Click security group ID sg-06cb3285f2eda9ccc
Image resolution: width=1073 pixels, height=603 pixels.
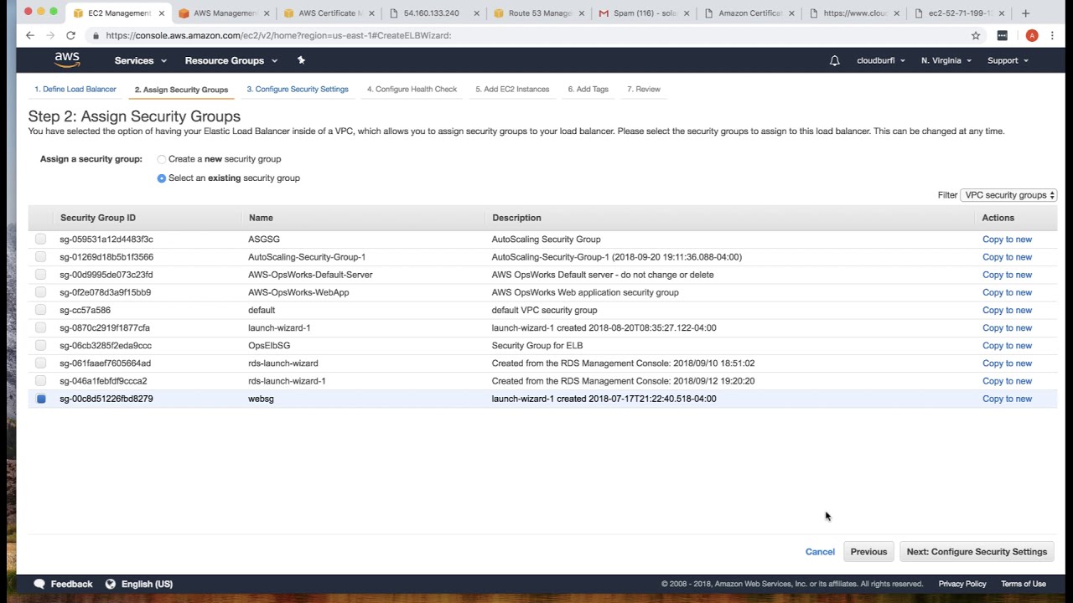(x=106, y=345)
